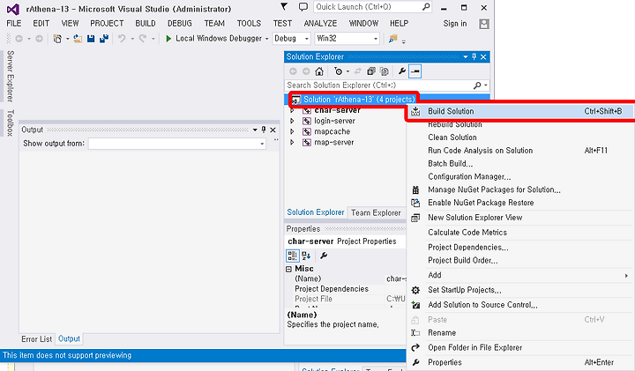Switch to the Error List tab
The image size is (635, 371).
pyautogui.click(x=36, y=339)
